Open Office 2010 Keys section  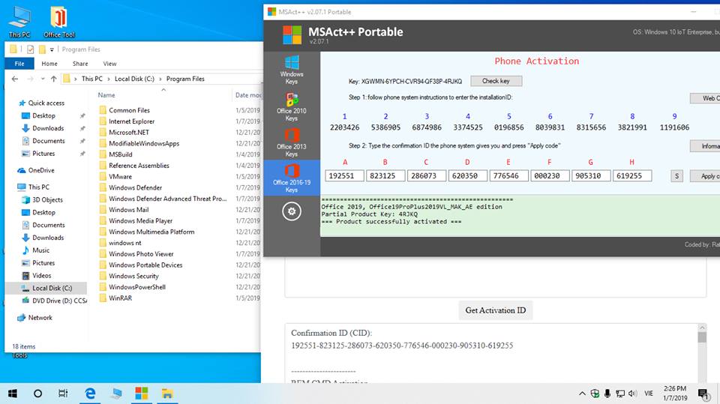click(292, 106)
